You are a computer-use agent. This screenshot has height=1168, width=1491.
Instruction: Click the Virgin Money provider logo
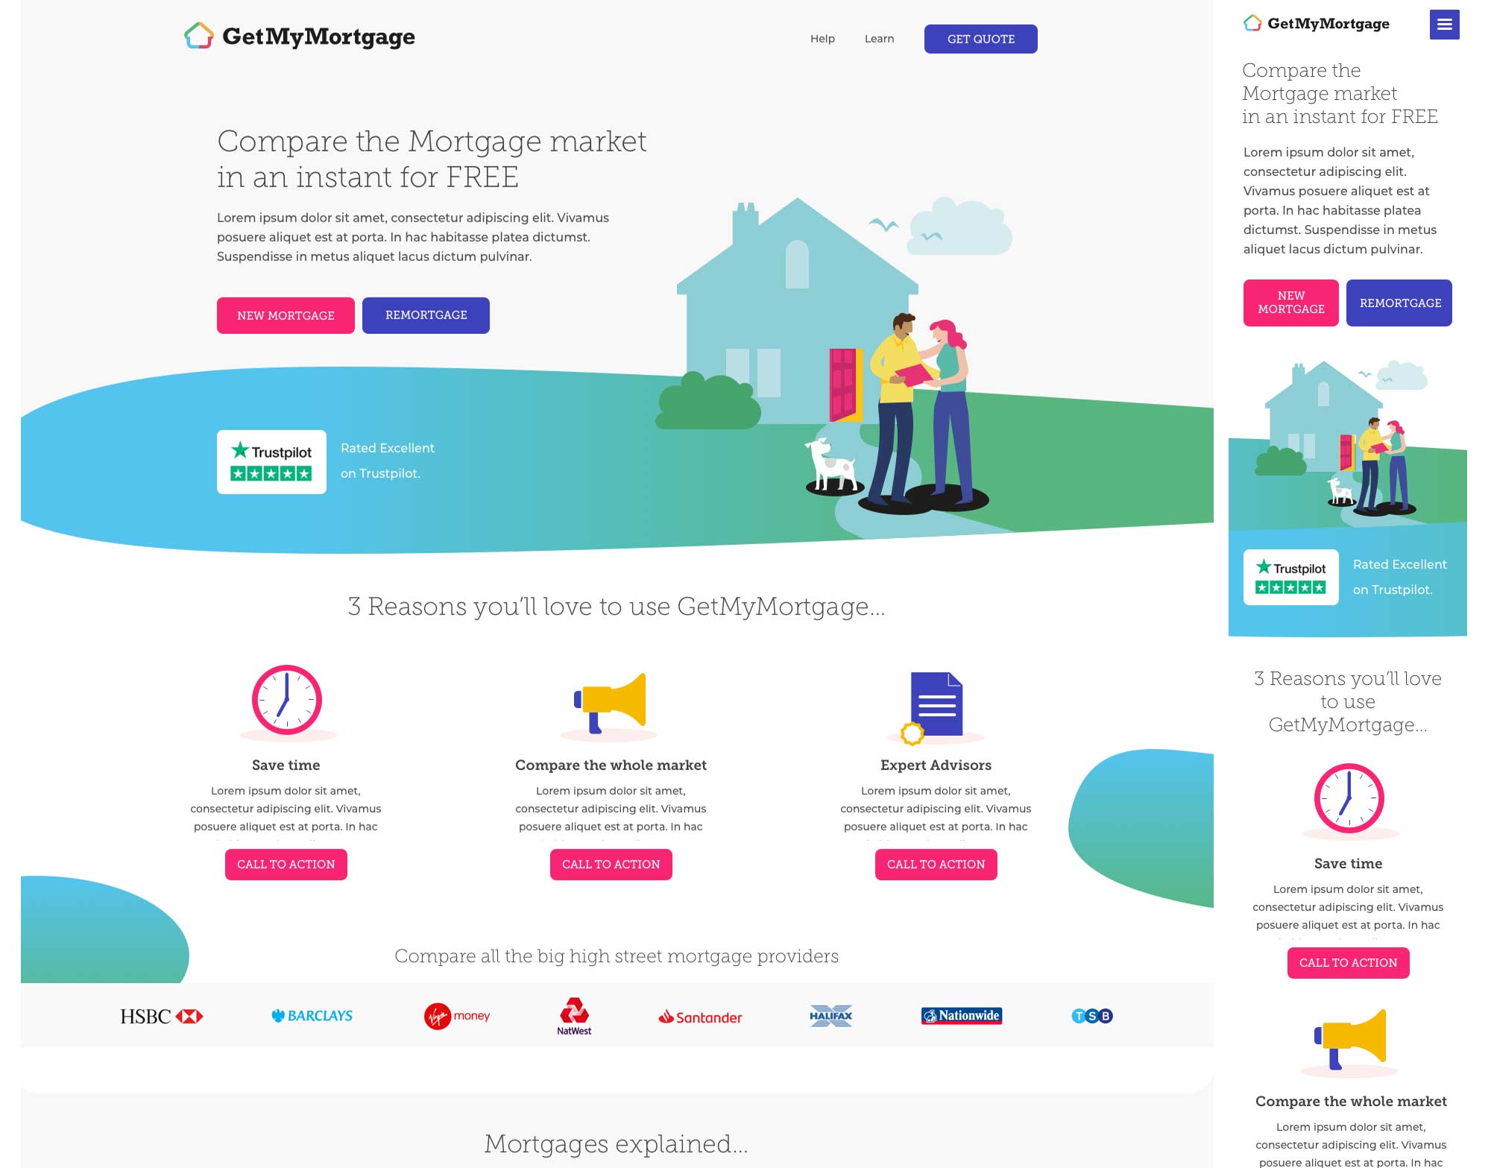[x=456, y=1015]
